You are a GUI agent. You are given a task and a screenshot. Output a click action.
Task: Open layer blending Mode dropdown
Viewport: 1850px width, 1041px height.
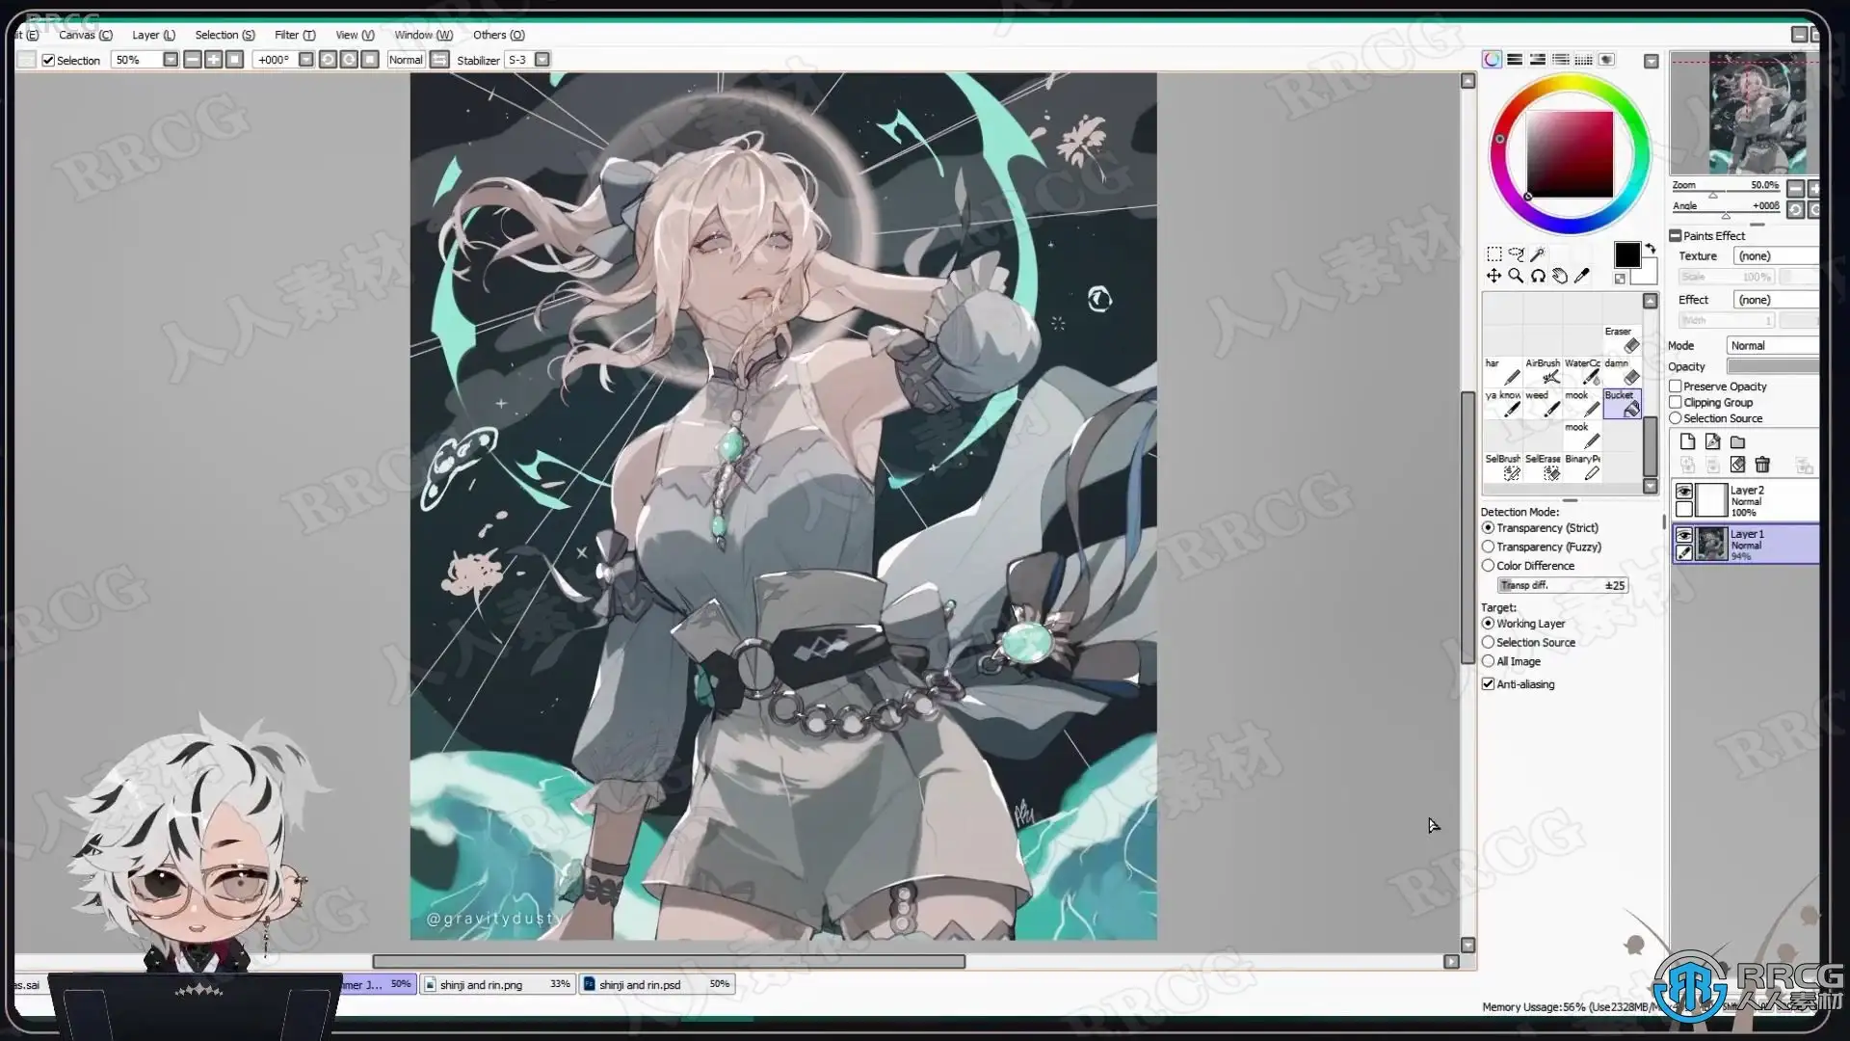1772,346
